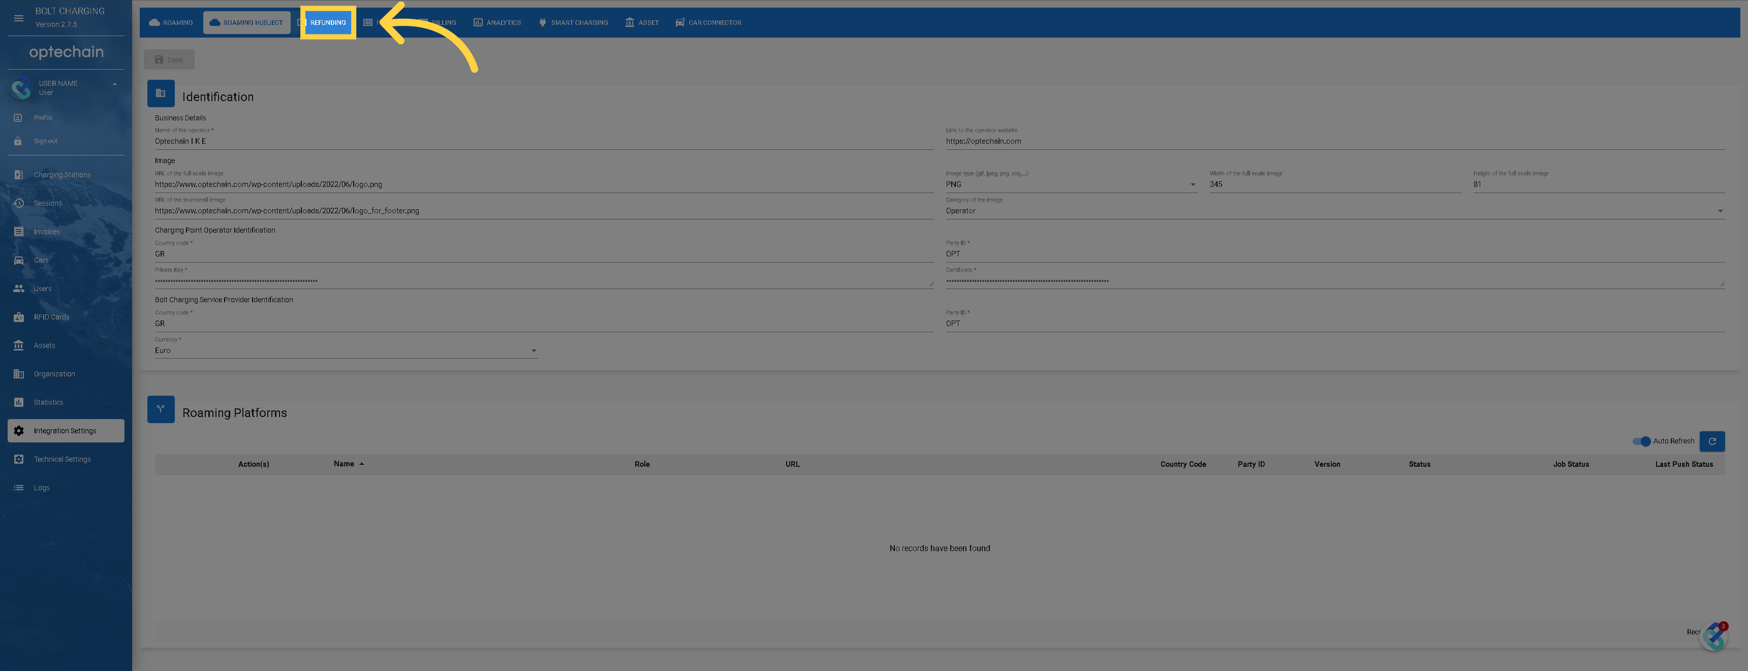
Task: Open the Category of the image dropdown
Action: coord(1720,211)
